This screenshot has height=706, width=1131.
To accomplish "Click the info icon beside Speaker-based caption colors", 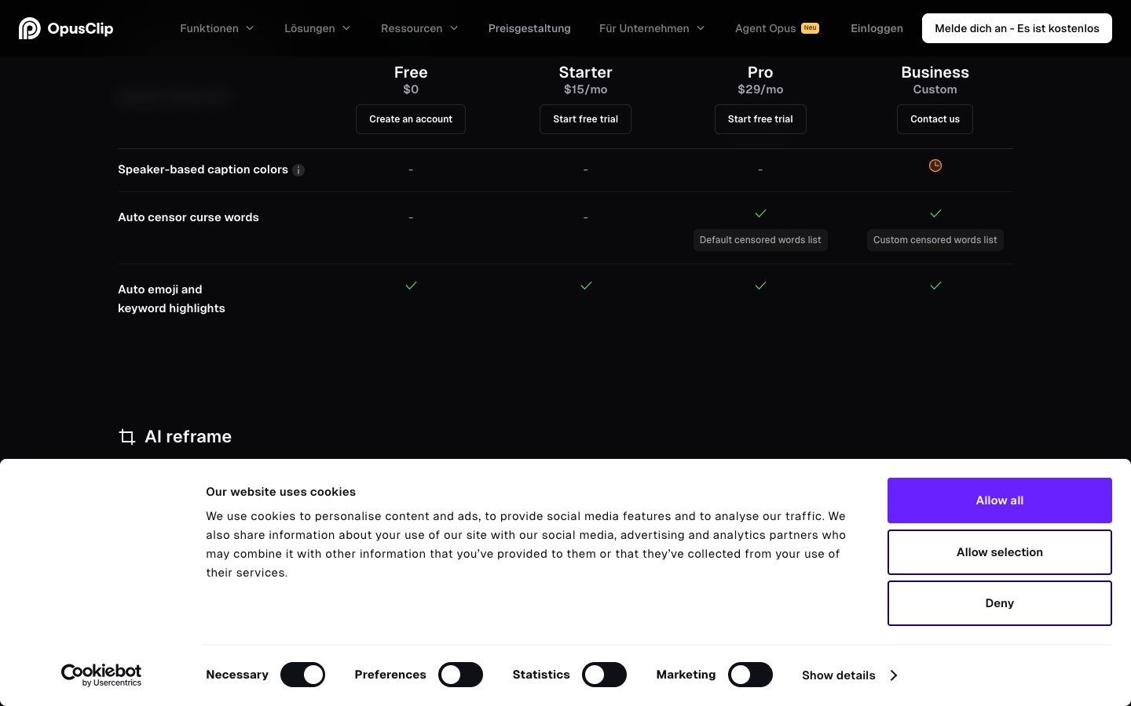I will coord(298,170).
